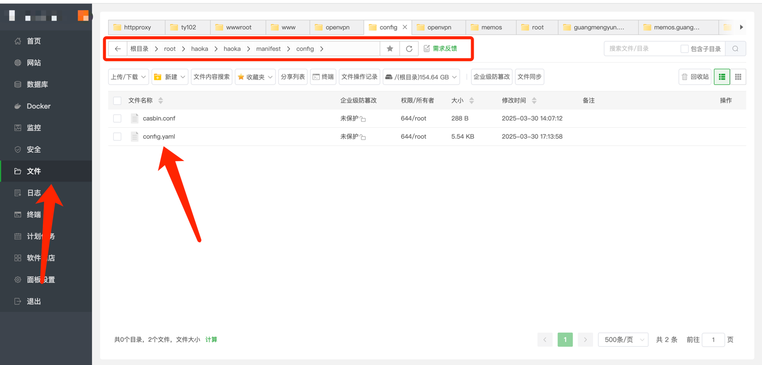
Task: Select the list view icon
Action: click(x=722, y=77)
